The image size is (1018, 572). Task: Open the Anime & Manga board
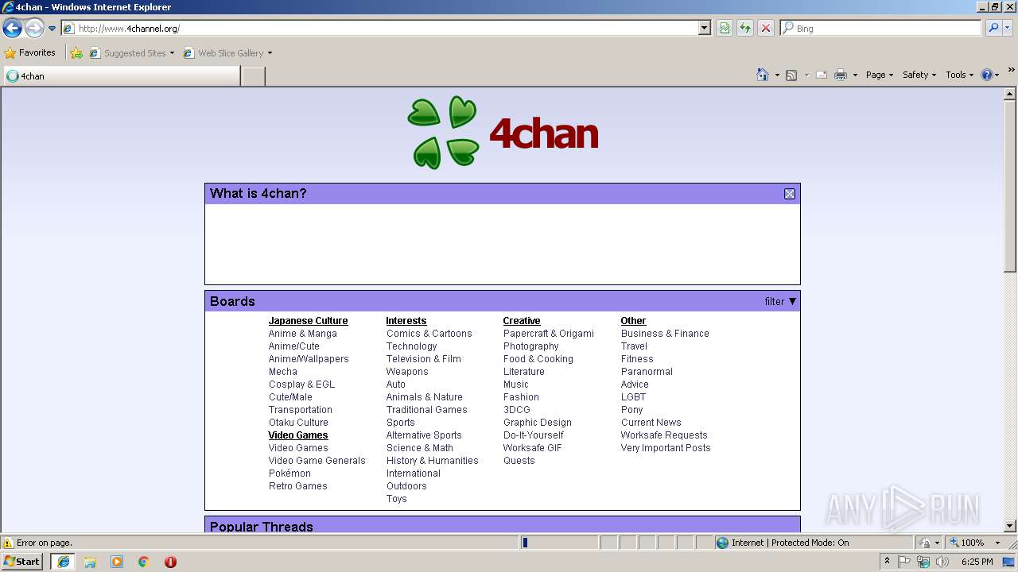pyautogui.click(x=302, y=334)
